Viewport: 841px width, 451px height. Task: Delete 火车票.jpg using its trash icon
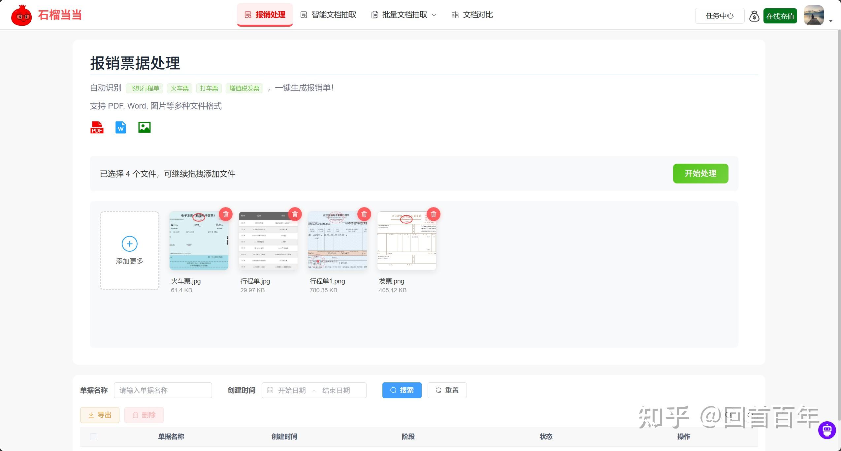click(x=225, y=214)
